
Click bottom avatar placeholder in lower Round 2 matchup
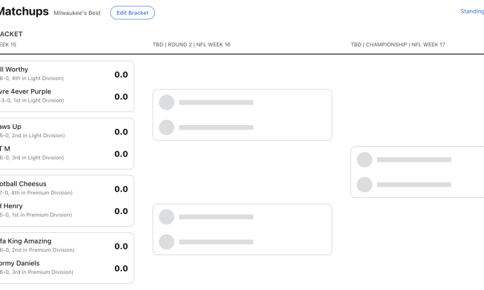coord(166,242)
